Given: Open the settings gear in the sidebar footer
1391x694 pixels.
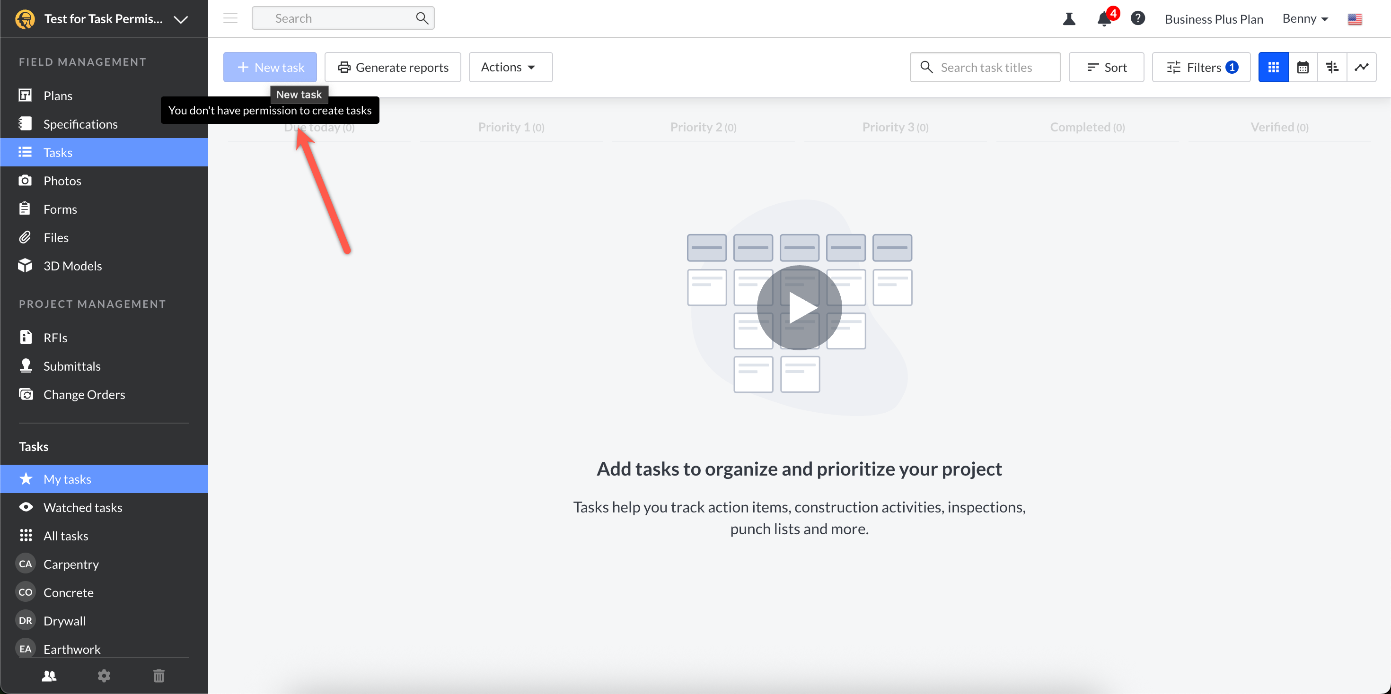Looking at the screenshot, I should [104, 676].
